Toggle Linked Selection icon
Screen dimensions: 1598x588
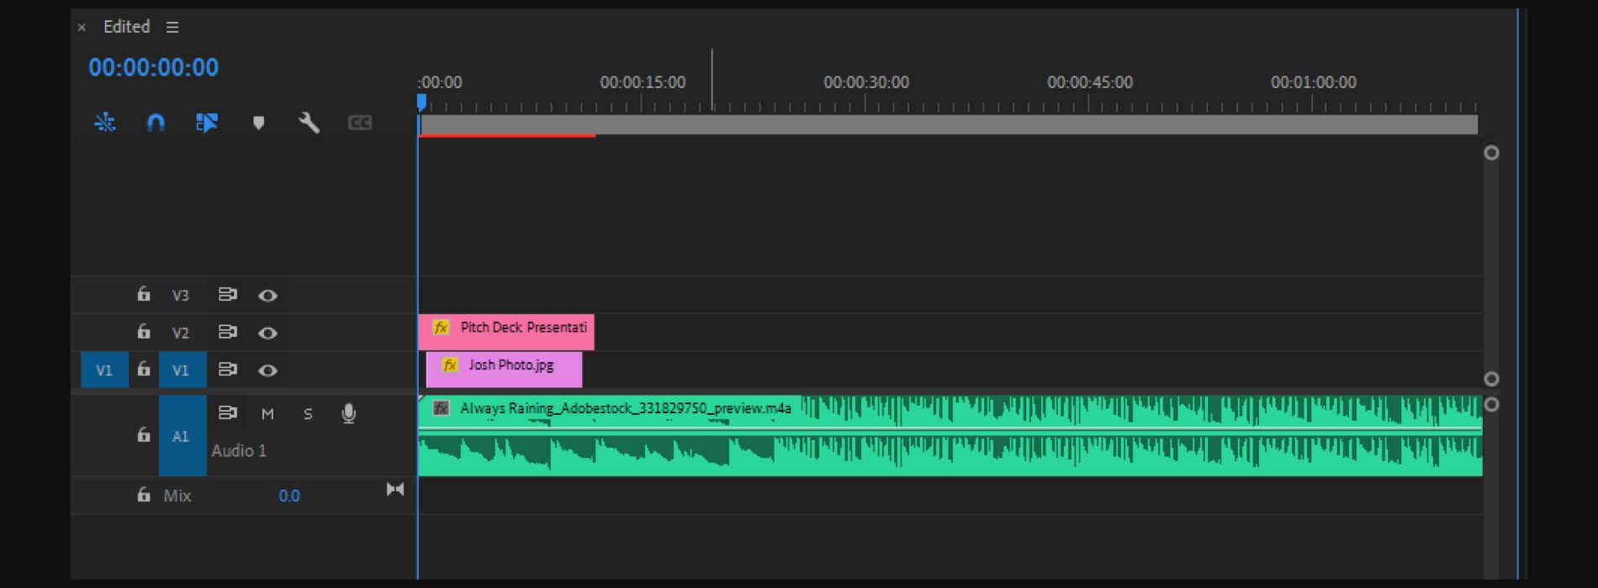(207, 123)
